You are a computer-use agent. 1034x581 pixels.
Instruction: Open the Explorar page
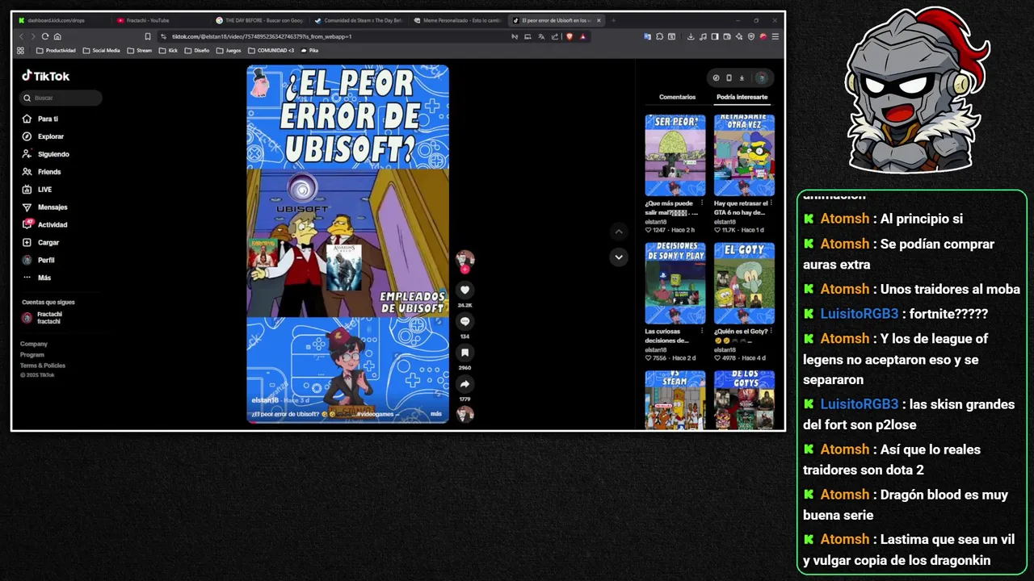click(x=44, y=136)
